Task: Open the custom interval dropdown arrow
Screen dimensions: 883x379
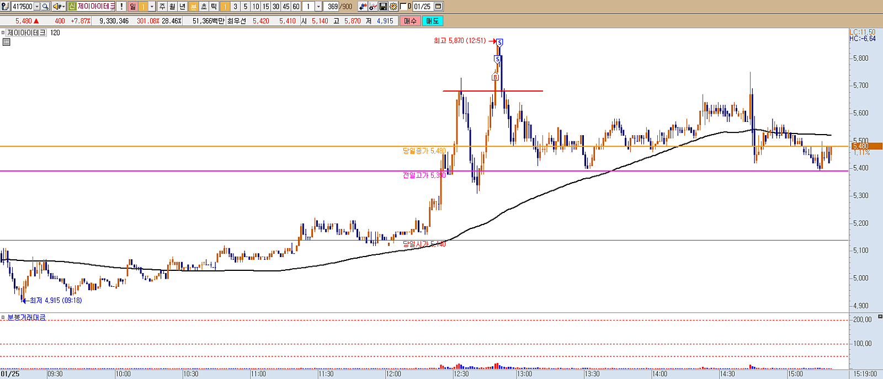Action: (318, 7)
